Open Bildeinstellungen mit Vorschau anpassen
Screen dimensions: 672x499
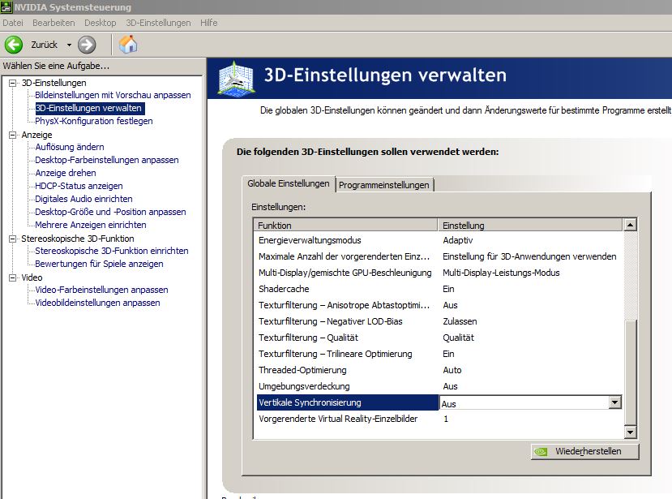113,95
